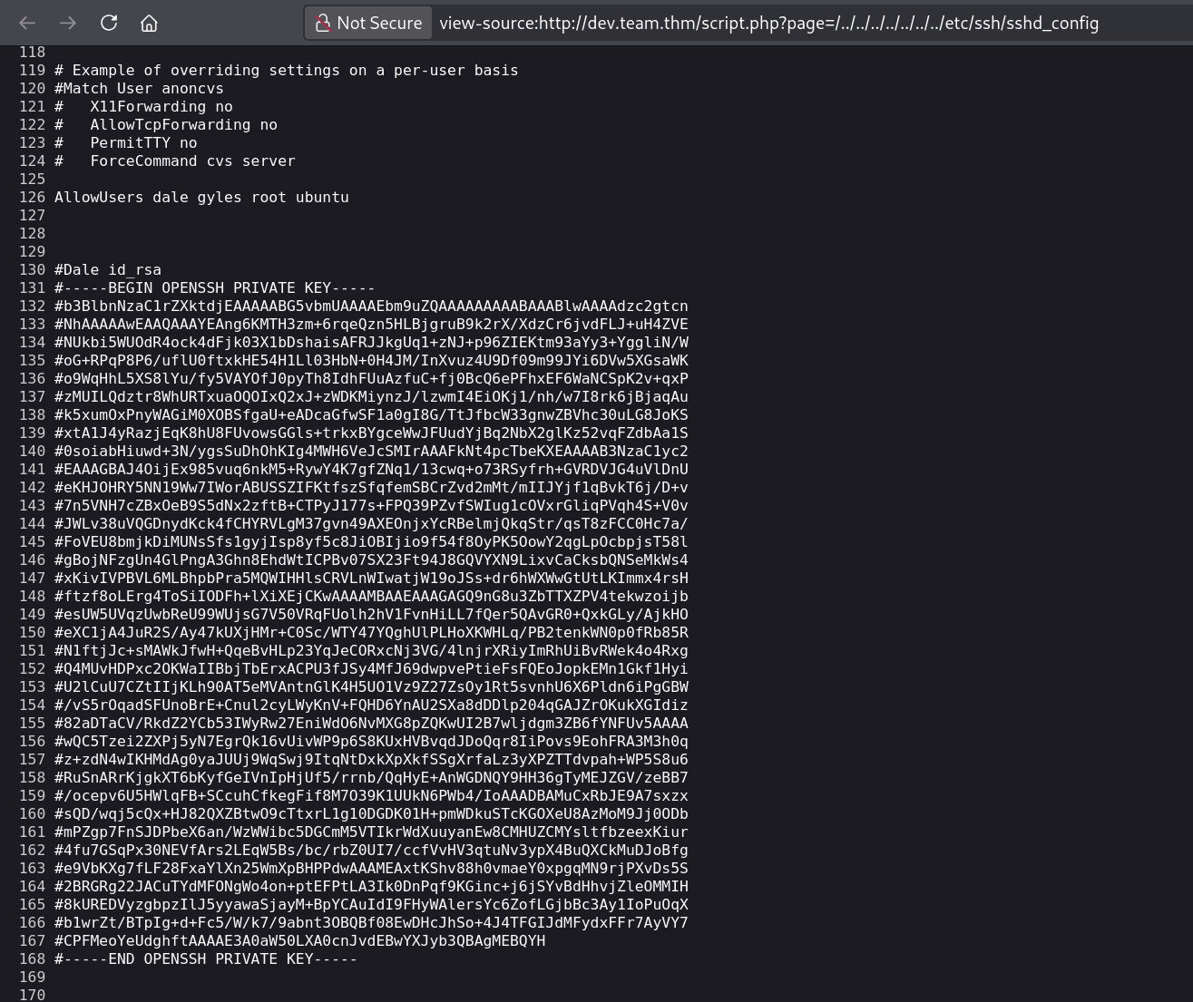Click the key line starting '#mPZgp7FnSJDPbeX6an'

click(371, 832)
